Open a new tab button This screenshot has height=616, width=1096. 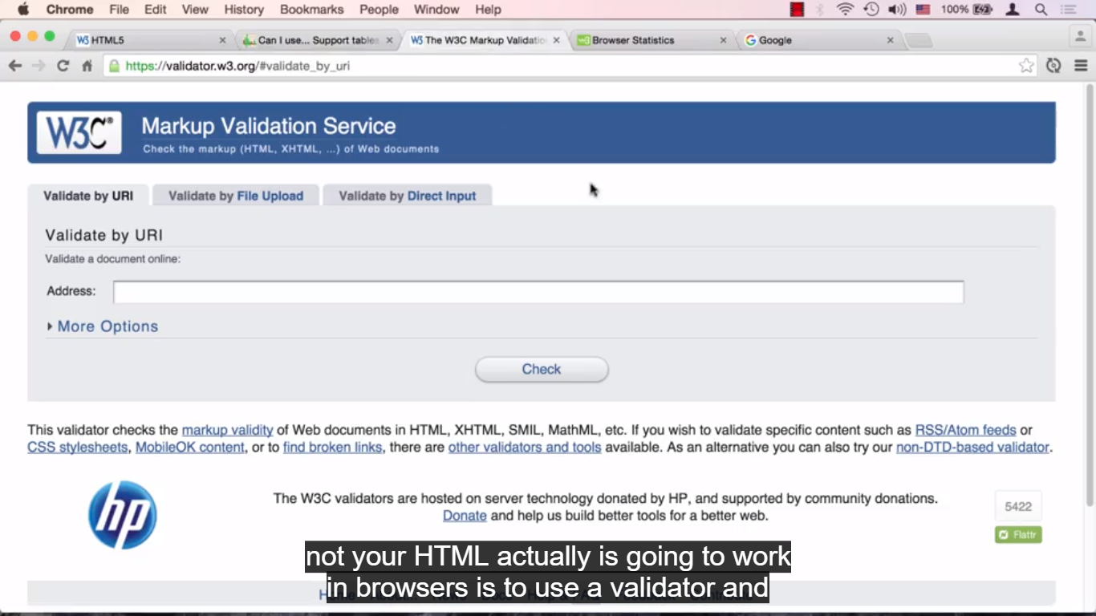(918, 40)
